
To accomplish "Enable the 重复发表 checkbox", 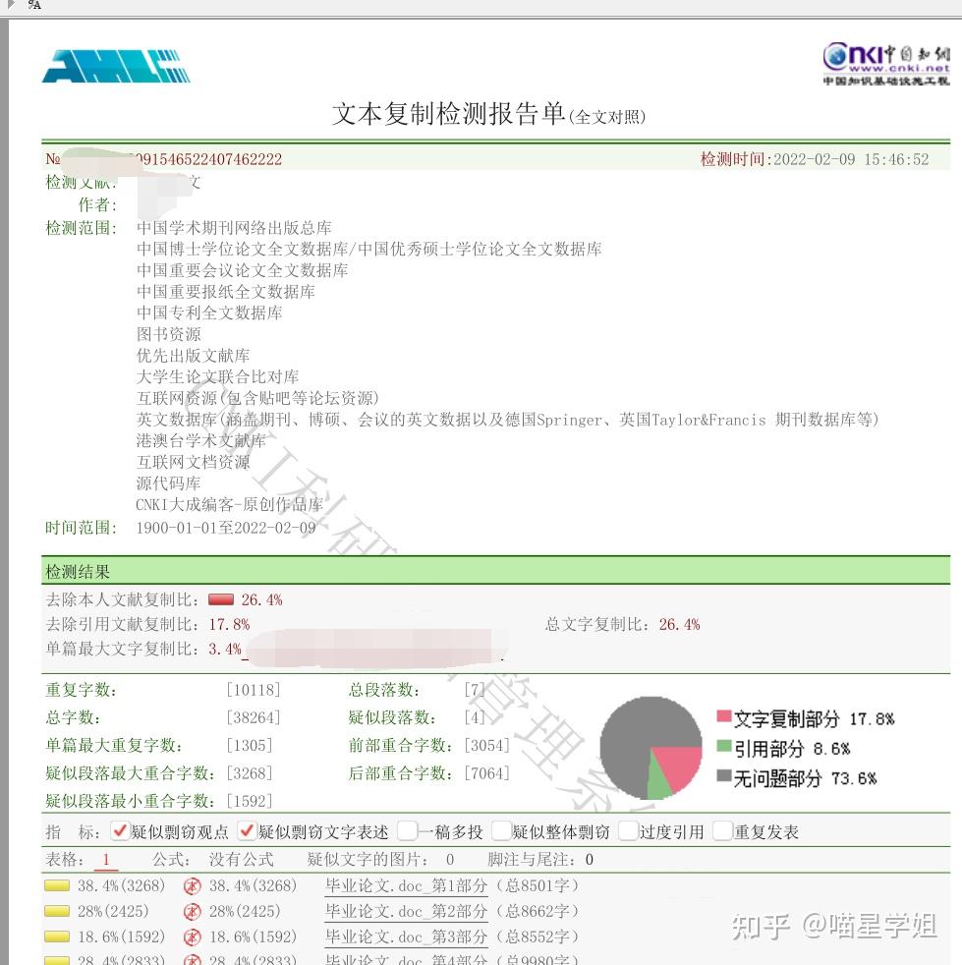I will [x=722, y=830].
